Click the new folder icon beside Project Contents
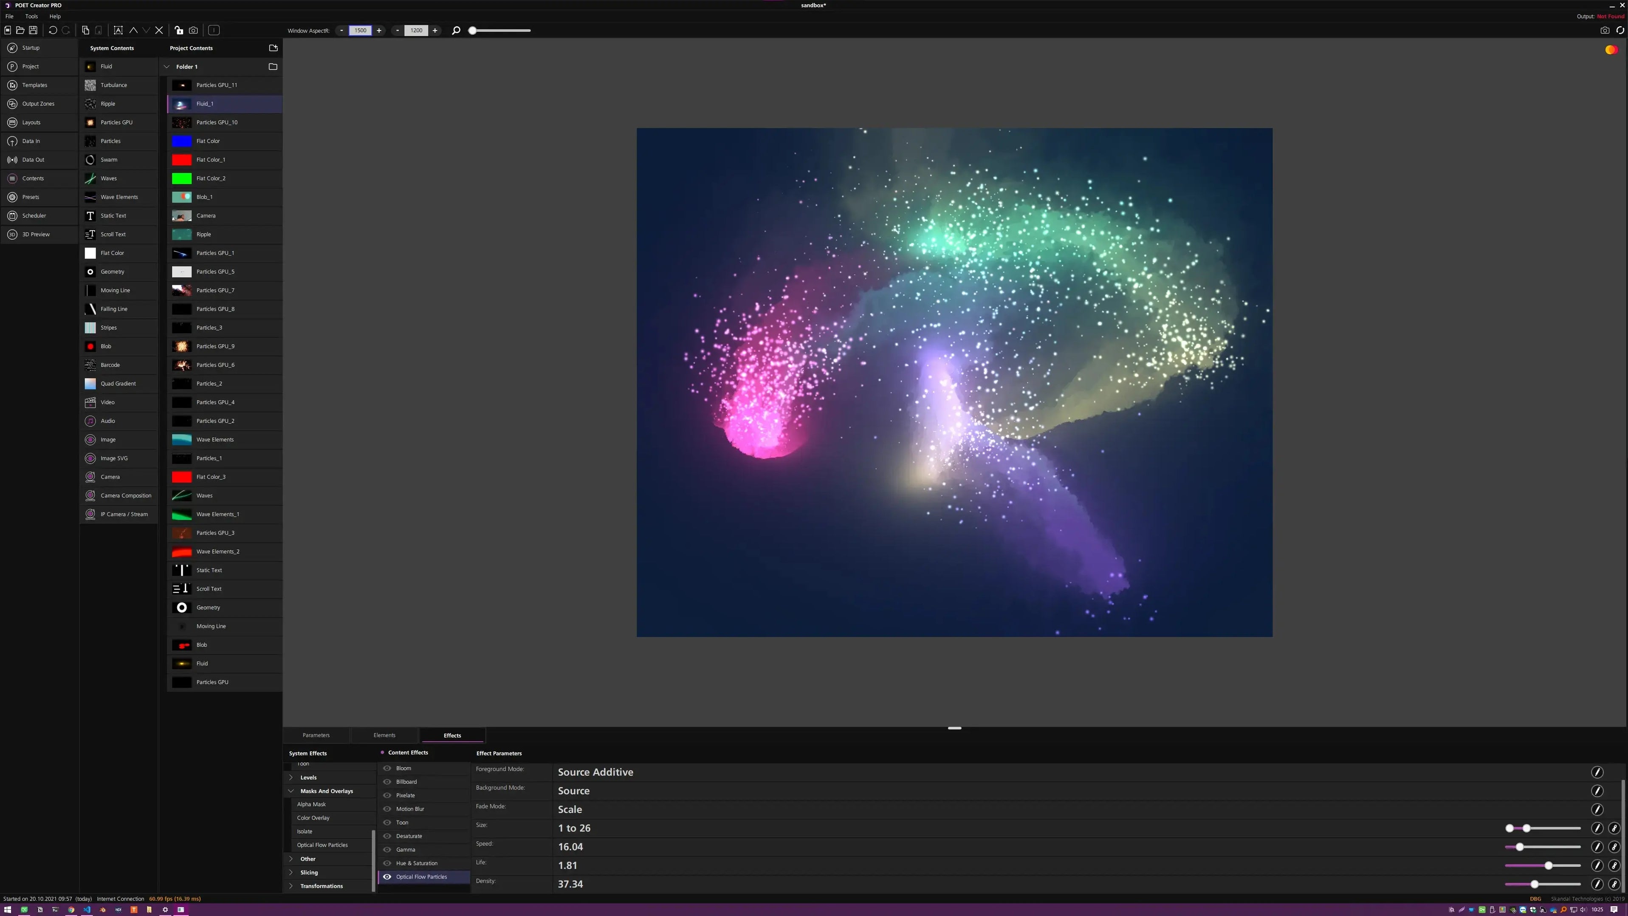 273,48
